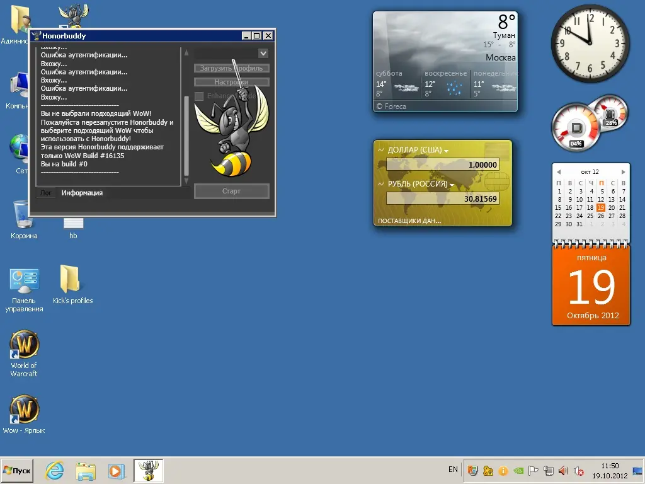Screen dimensions: 645x484
Task: Click the EN language indicator
Action: [453, 470]
